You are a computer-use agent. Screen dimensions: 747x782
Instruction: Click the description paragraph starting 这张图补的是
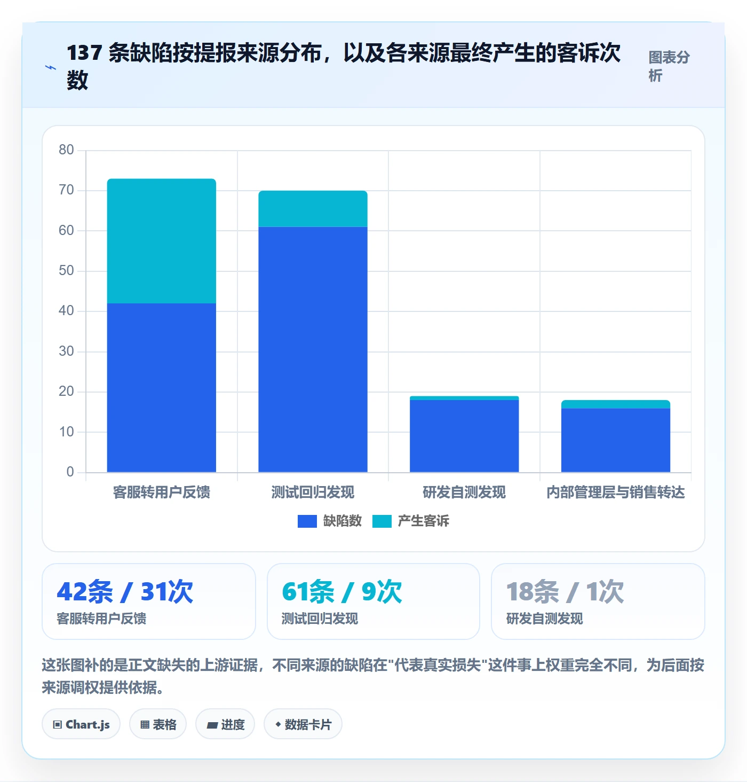pyautogui.click(x=373, y=676)
